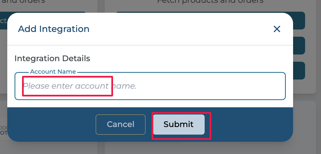
Task: Select the "Account Name" floating field label
Action: point(53,72)
